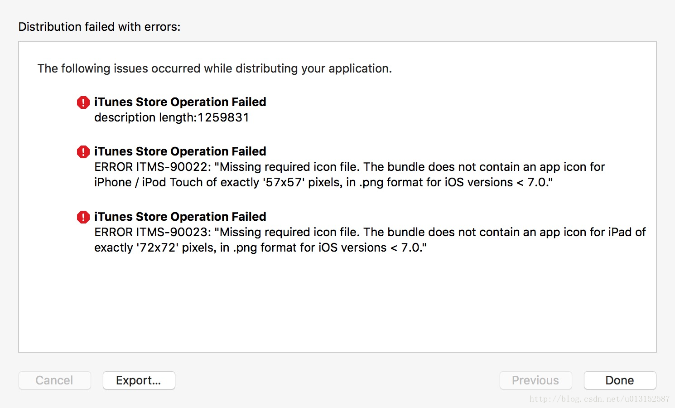Click the 'The following issues occurred' message
This screenshot has height=408, width=675.
pyautogui.click(x=214, y=68)
